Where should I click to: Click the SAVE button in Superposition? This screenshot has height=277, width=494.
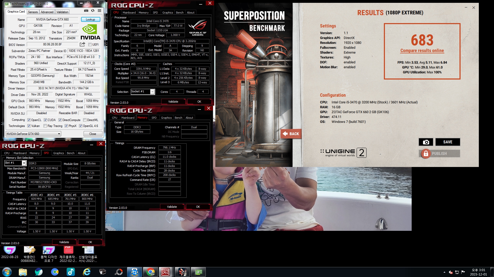click(x=448, y=142)
